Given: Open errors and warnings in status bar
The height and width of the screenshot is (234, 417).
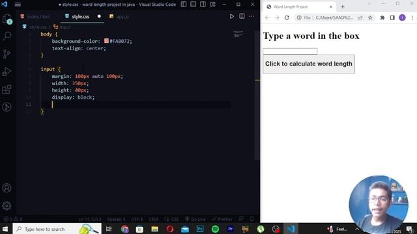Looking at the screenshot, I should [x=12, y=219].
